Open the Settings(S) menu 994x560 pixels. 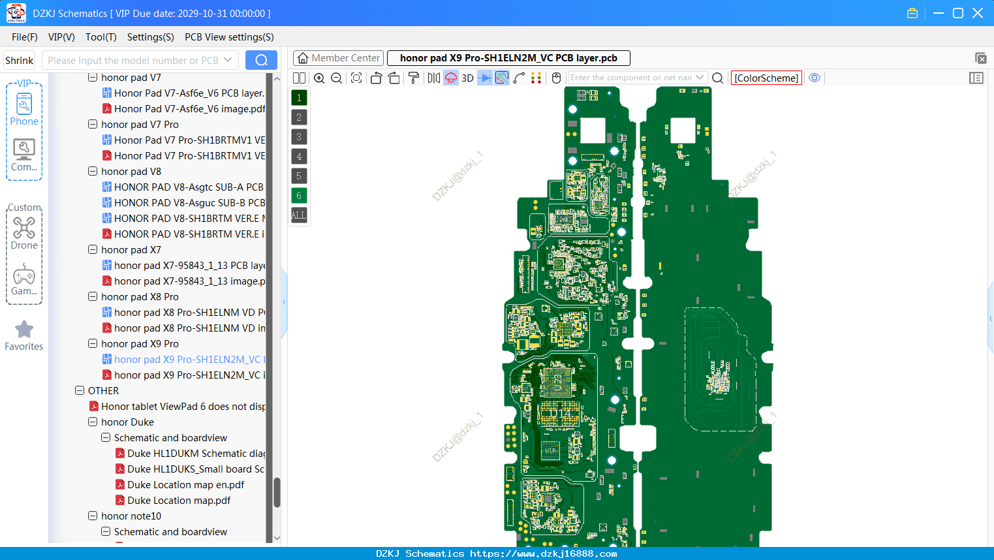click(x=151, y=37)
